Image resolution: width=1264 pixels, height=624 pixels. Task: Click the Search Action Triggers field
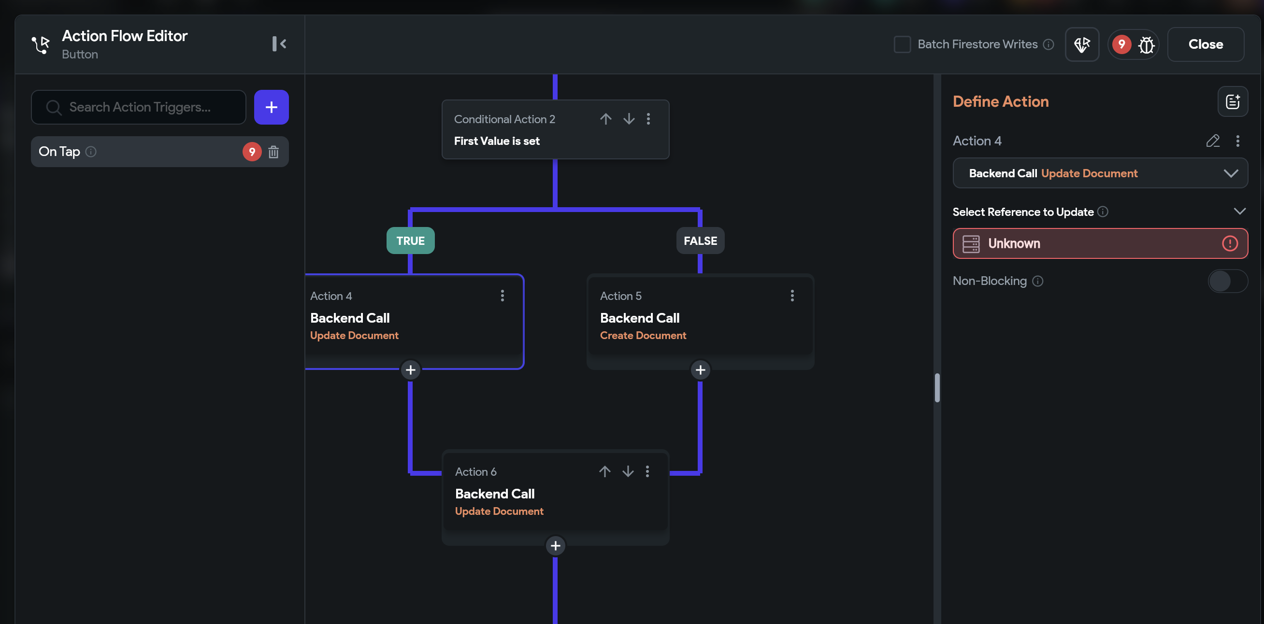(139, 107)
